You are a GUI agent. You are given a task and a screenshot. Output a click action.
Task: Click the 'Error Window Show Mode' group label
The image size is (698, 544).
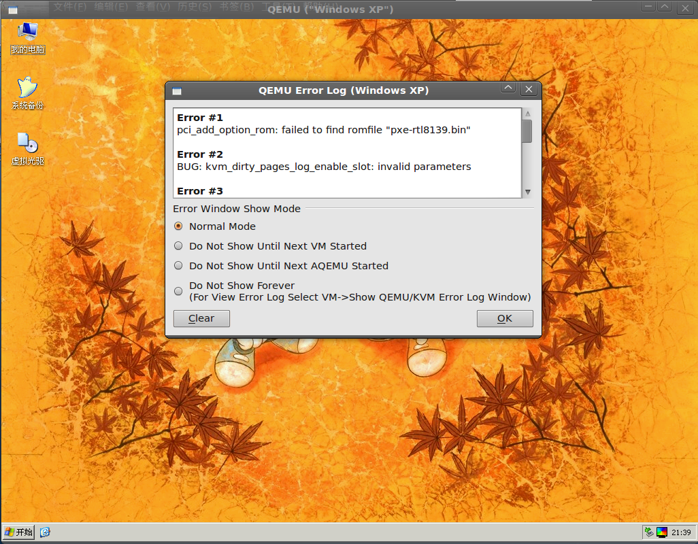coord(237,209)
